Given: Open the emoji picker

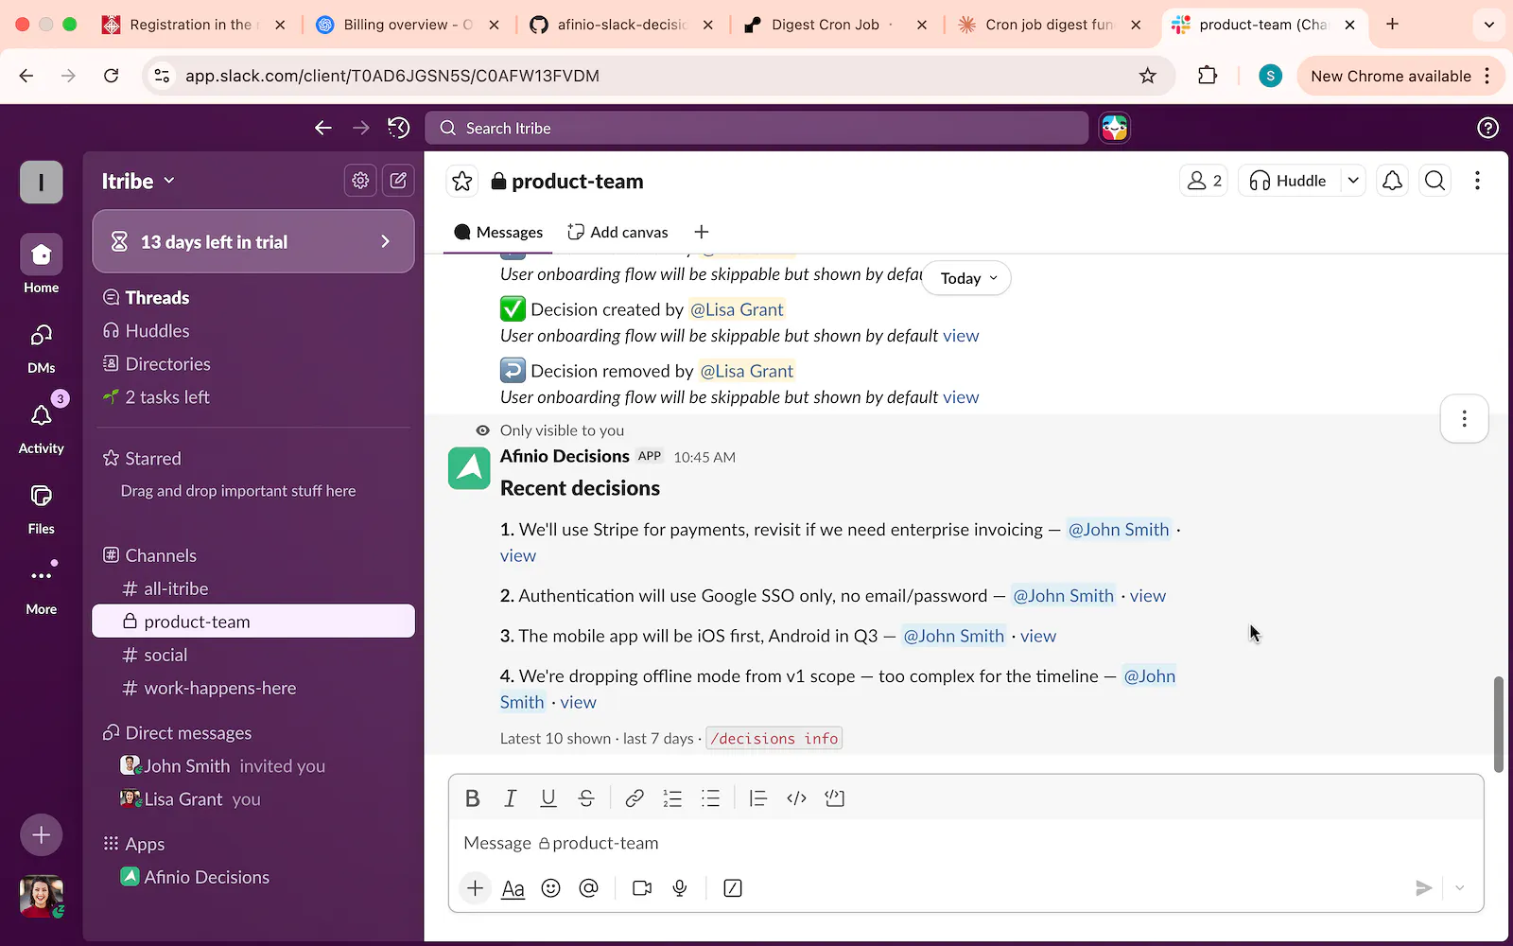Looking at the screenshot, I should pyautogui.click(x=551, y=888).
